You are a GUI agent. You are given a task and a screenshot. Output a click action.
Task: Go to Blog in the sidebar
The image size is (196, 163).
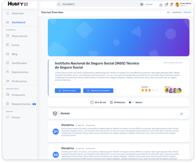click(x=15, y=54)
